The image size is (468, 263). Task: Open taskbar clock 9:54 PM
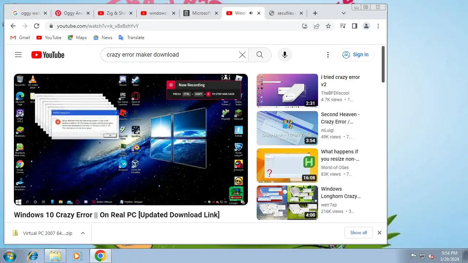tap(449, 256)
